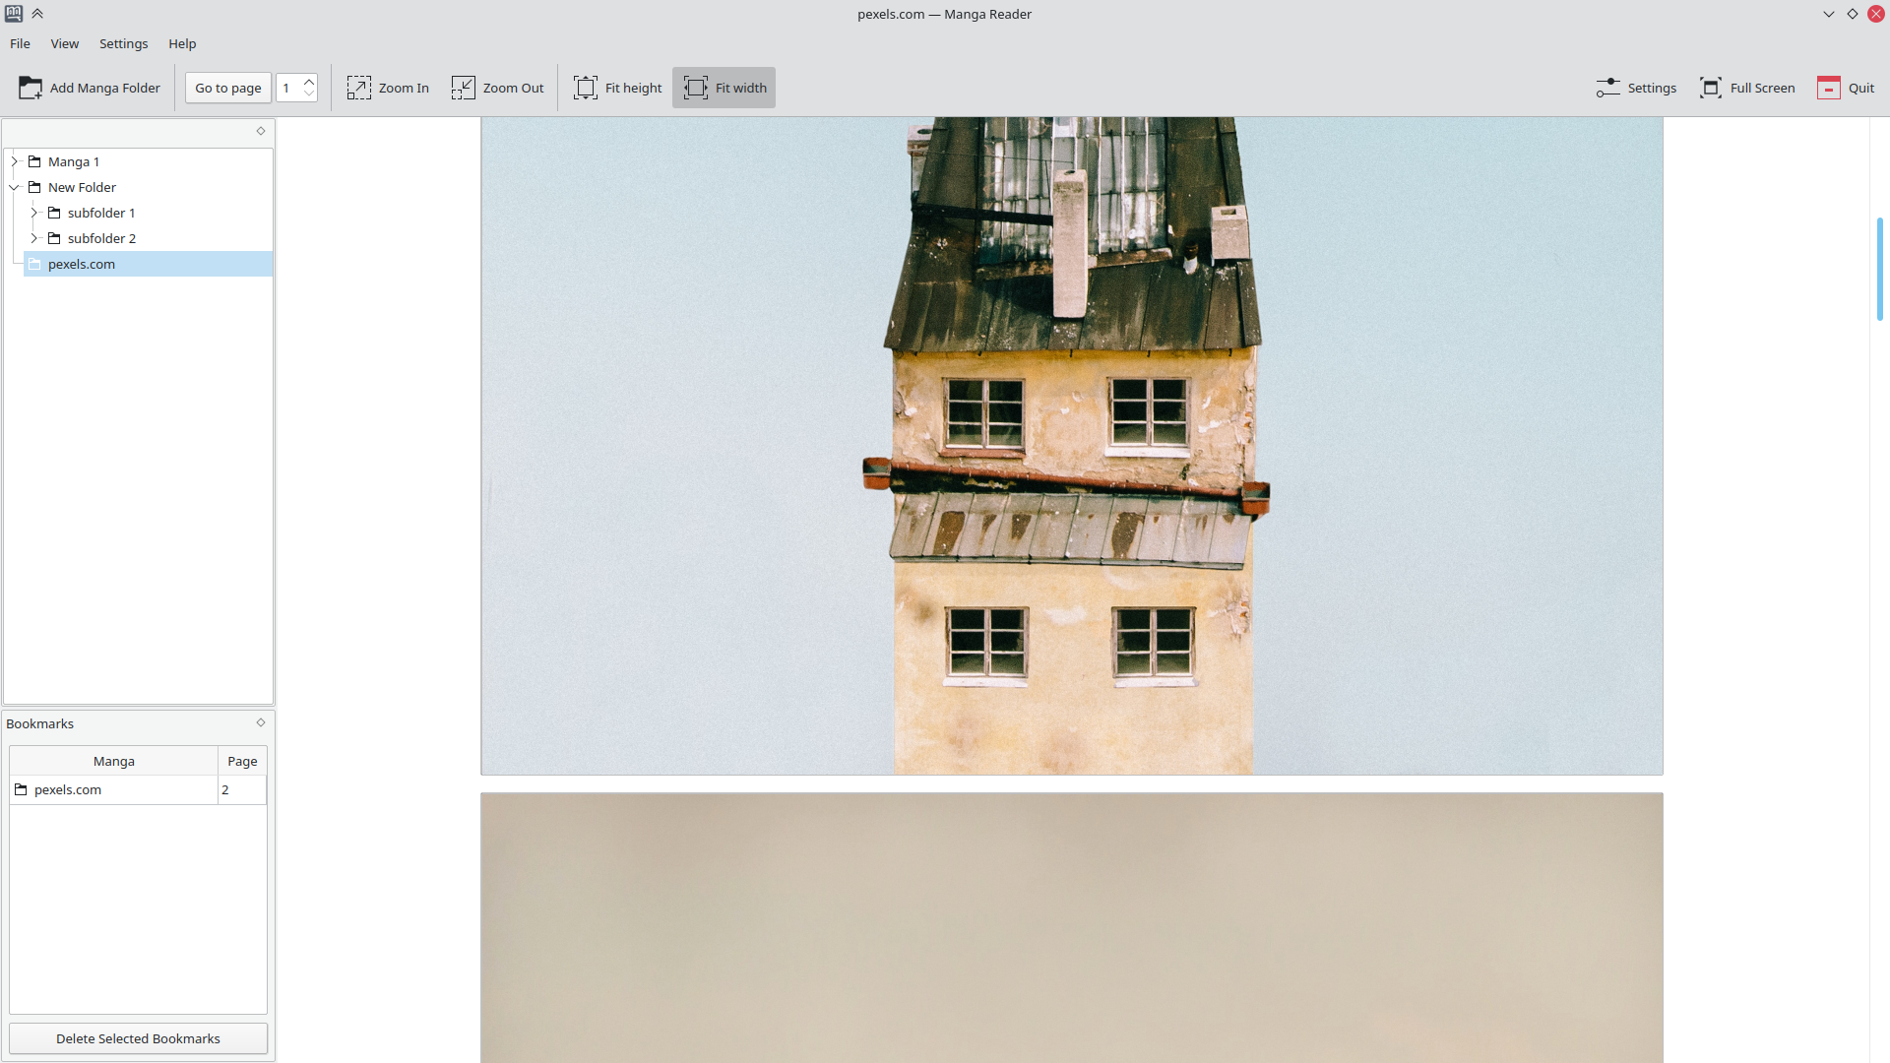Click the Zoom Out icon
1890x1063 pixels.
pyautogui.click(x=464, y=88)
